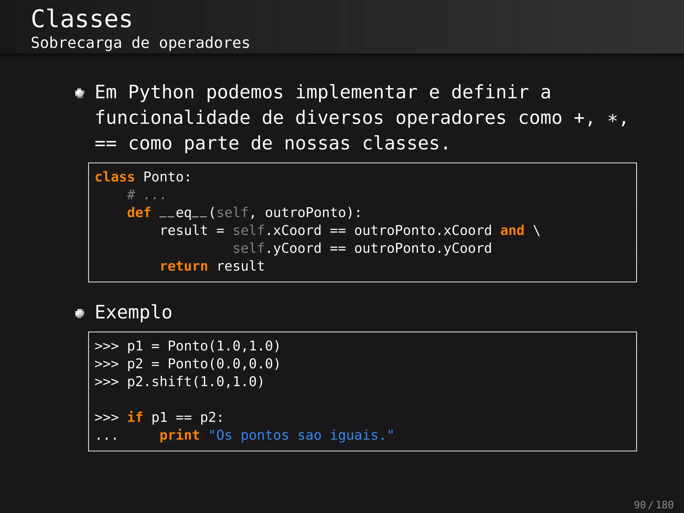Click the 'print' keyword

[180, 436]
